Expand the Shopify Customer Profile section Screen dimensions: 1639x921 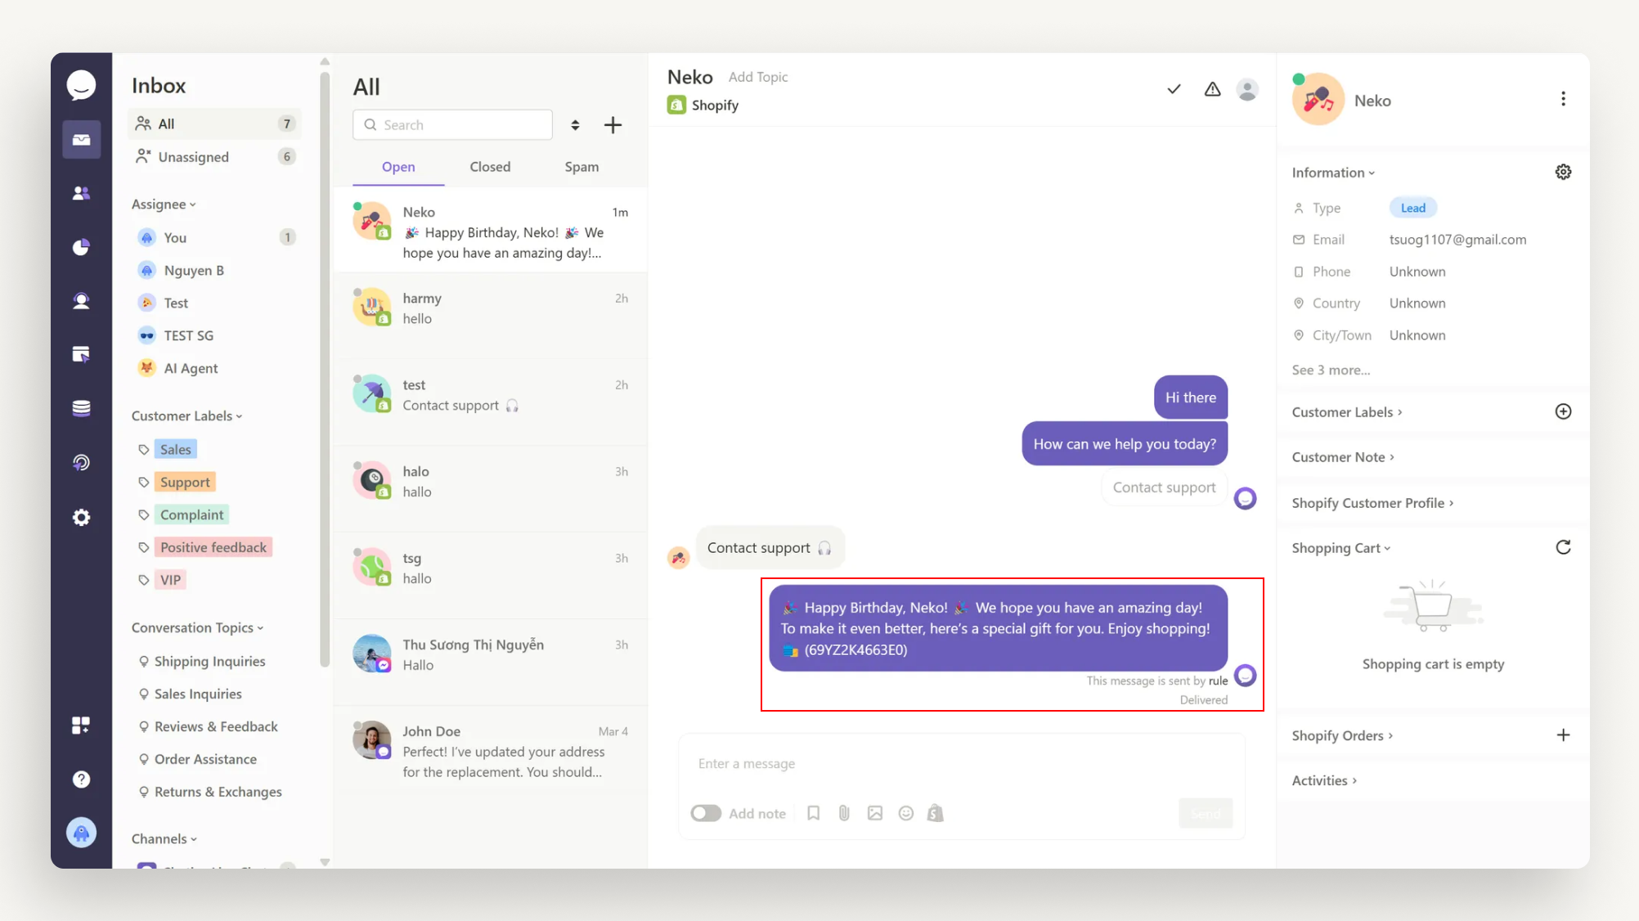(x=1372, y=503)
